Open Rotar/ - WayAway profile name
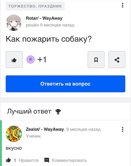 click(x=44, y=18)
